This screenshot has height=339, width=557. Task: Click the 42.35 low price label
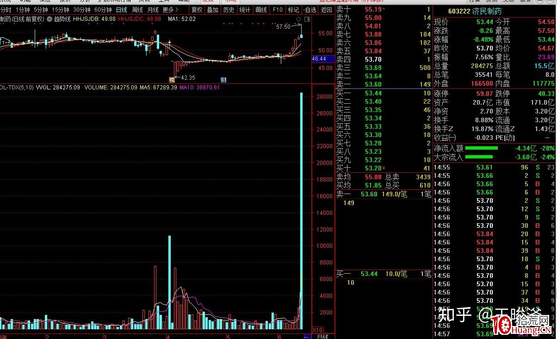188,78
